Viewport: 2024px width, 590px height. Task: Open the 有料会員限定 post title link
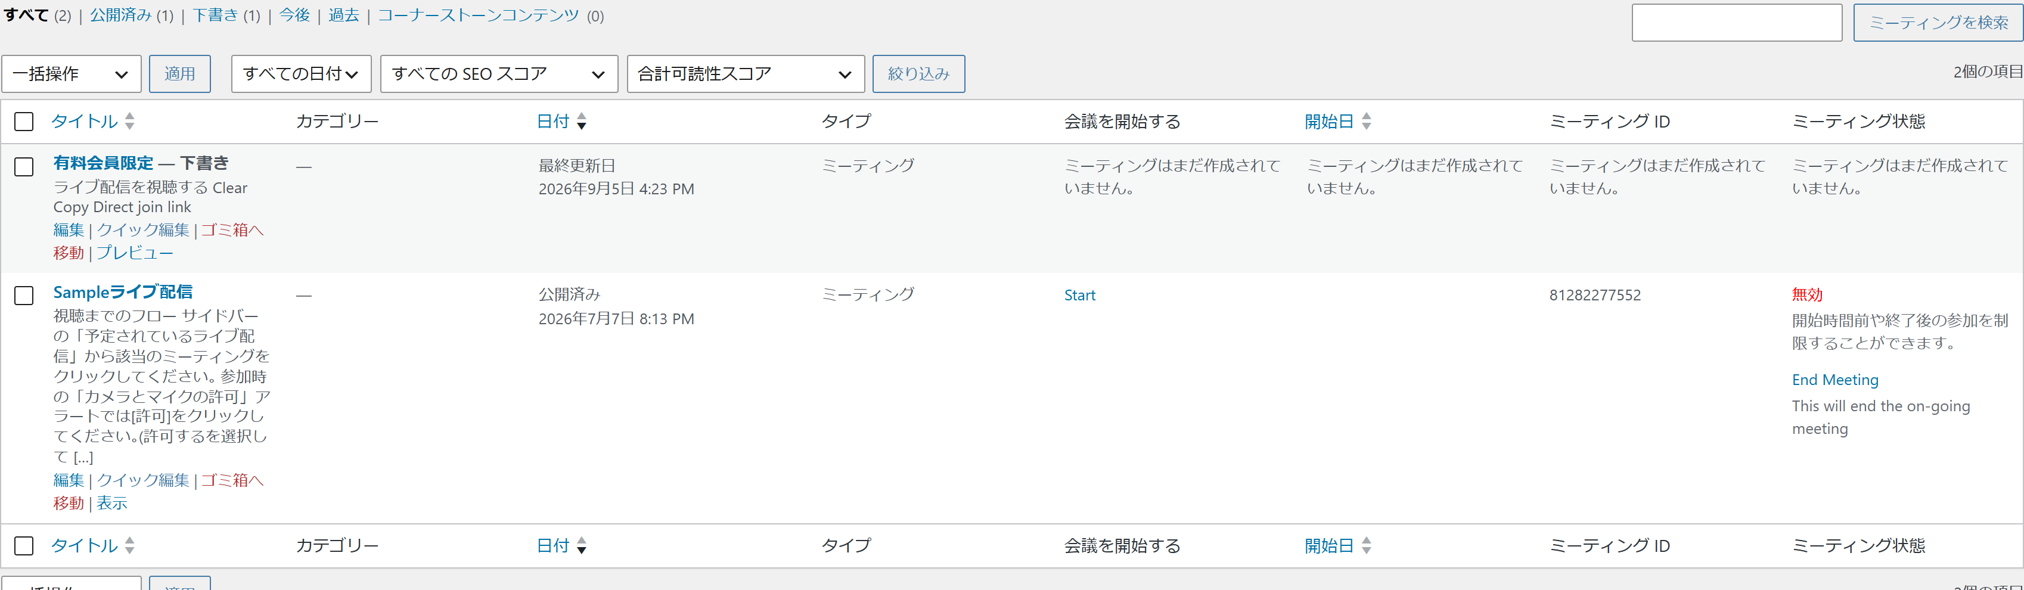103,163
